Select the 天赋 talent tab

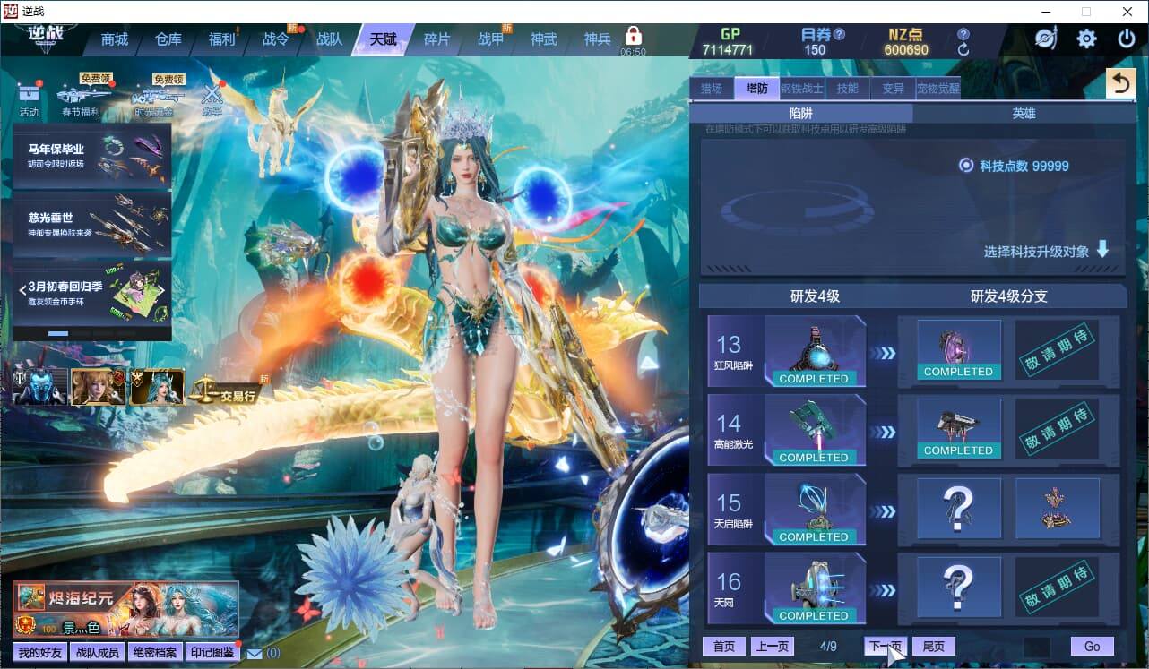tap(383, 39)
